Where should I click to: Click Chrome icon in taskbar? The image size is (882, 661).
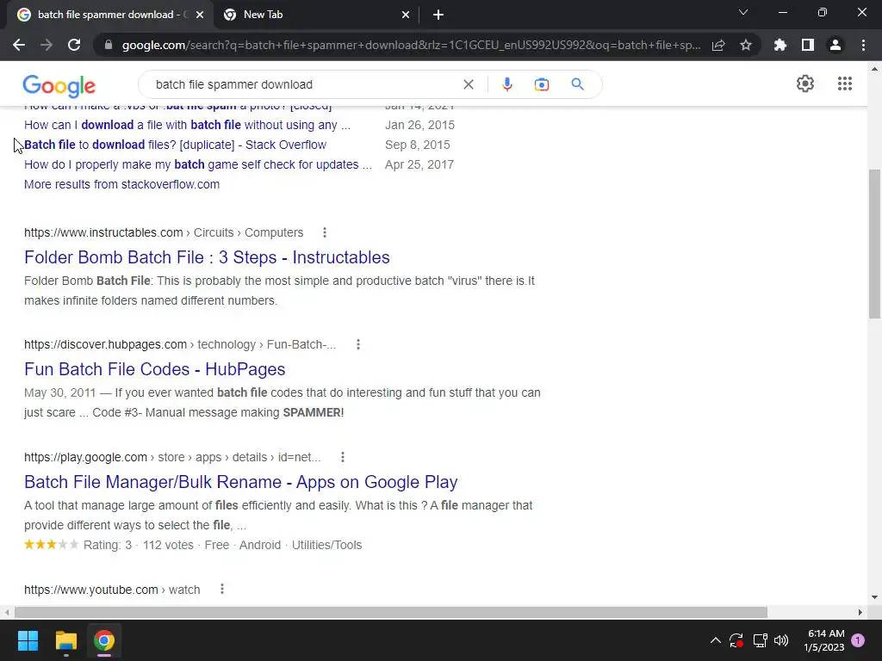click(x=104, y=640)
